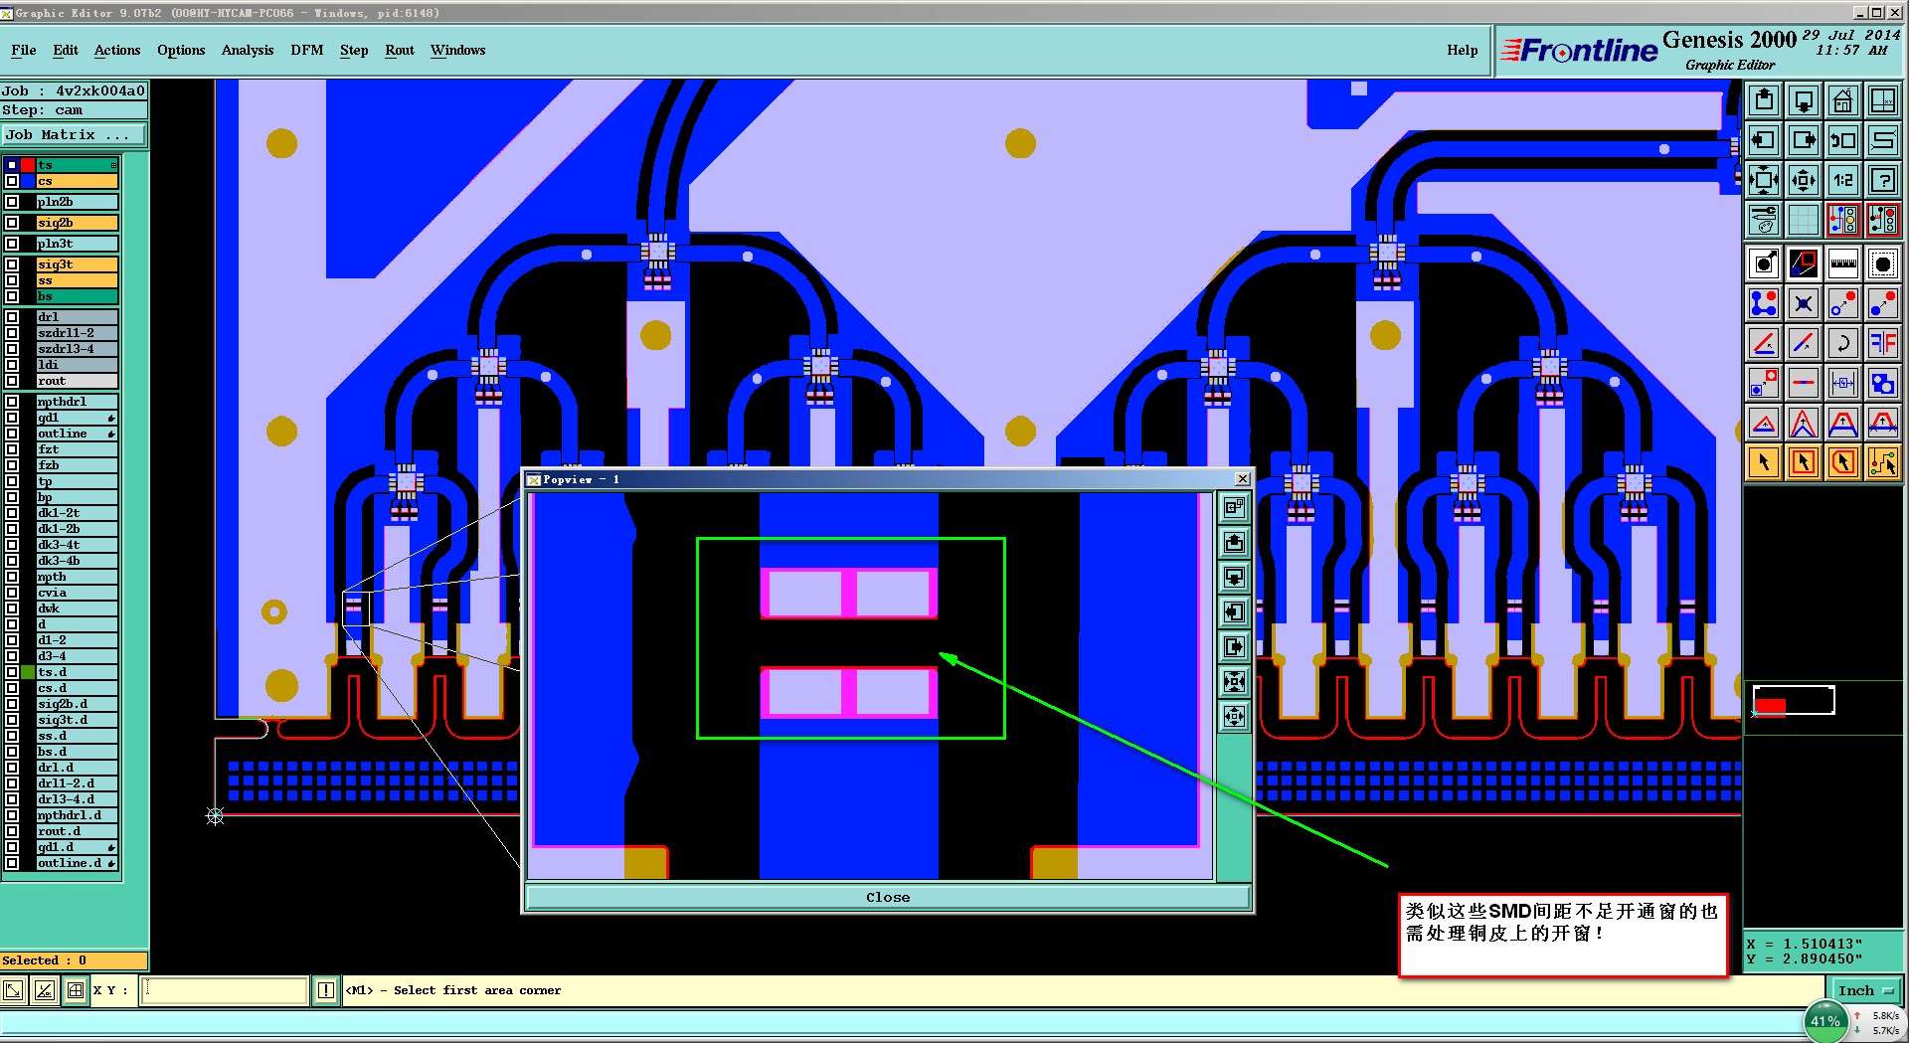
Task: Toggle the sig2b layer display checkbox
Action: tap(12, 223)
